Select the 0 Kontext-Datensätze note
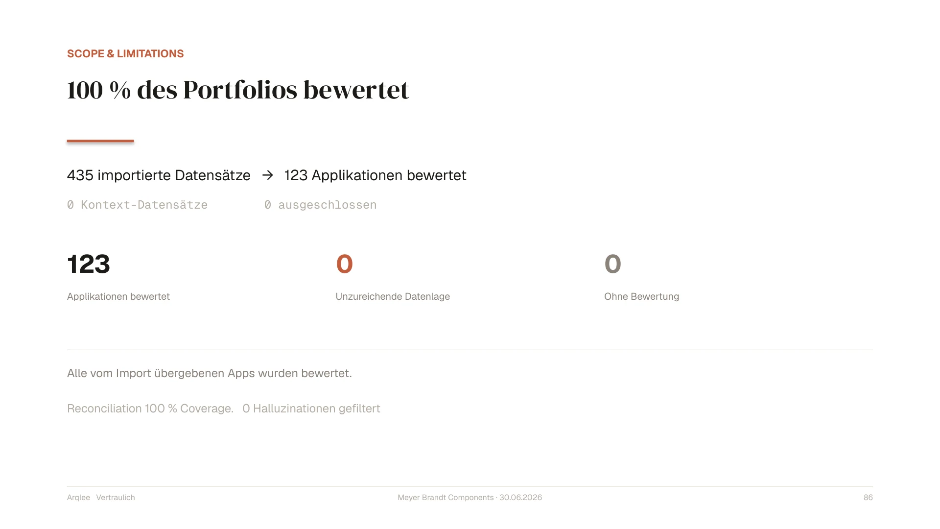 click(137, 205)
